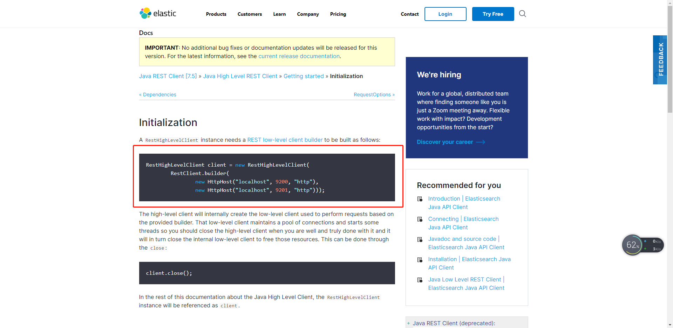Go to previous page Dependencies
673x328 pixels.
(x=158, y=95)
